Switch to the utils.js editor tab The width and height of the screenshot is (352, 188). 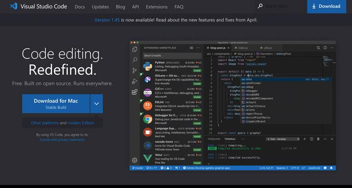click(x=268, y=48)
